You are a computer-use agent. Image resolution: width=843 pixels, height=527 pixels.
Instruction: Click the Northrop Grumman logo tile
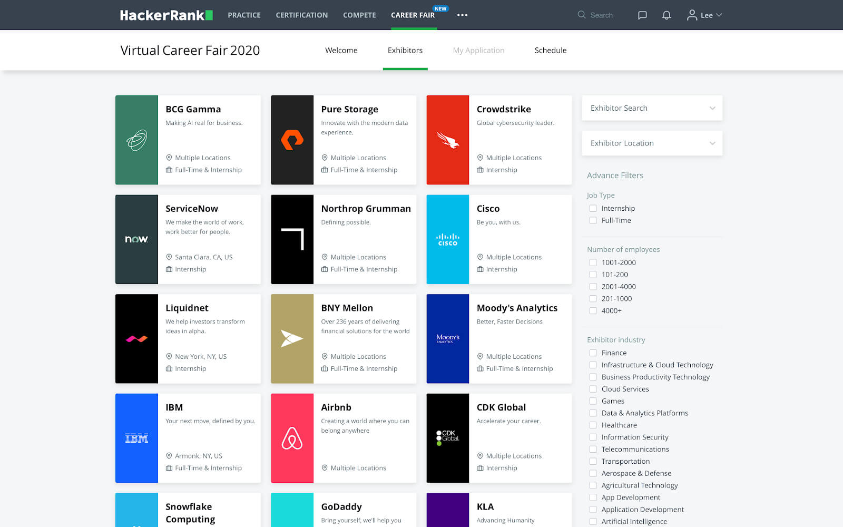292,239
